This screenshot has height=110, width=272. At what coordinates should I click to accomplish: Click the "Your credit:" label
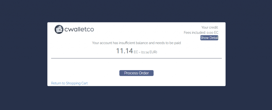[x=210, y=27]
